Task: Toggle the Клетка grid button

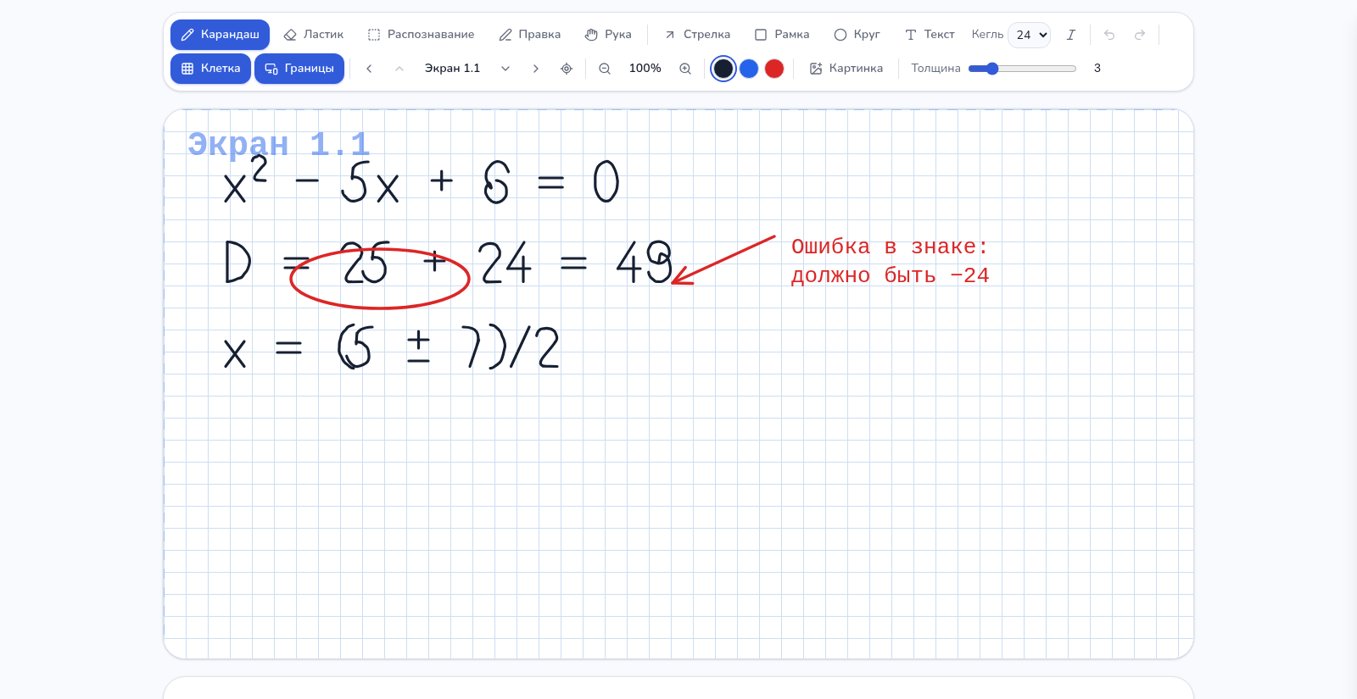Action: coord(210,69)
